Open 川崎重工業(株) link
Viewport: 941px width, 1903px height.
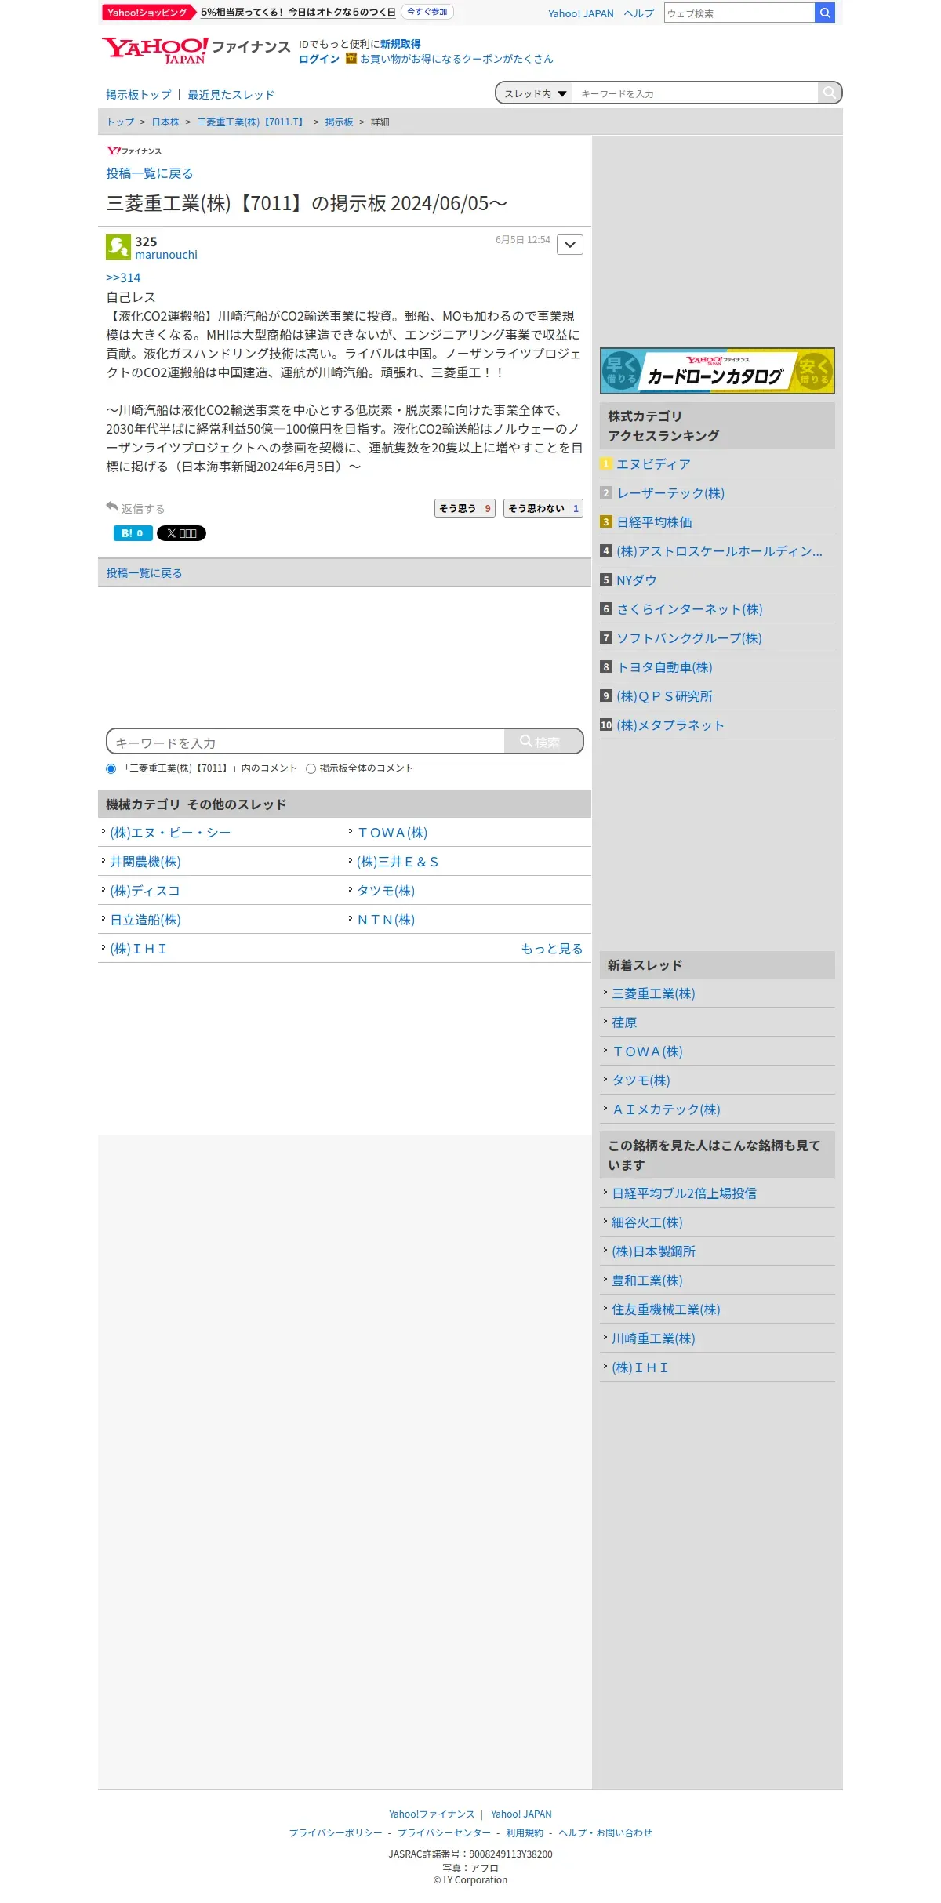653,1338
